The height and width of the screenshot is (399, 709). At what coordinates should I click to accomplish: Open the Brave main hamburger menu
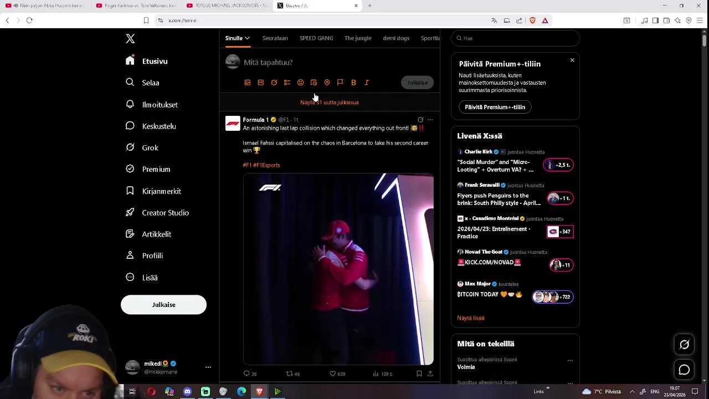pyautogui.click(x=700, y=21)
